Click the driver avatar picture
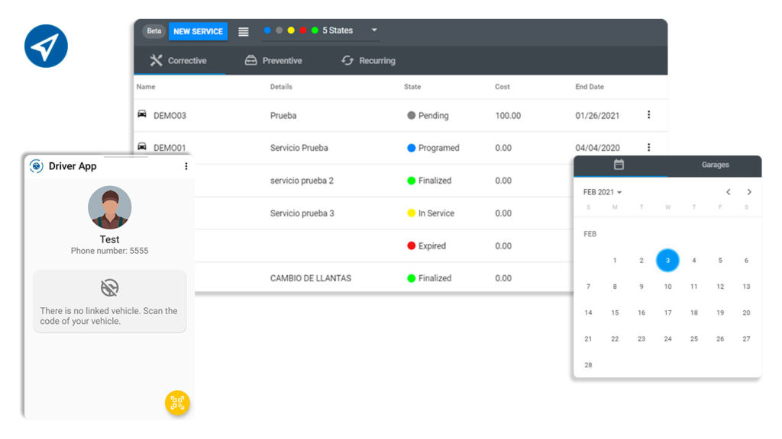This screenshot has height=439, width=782. 110,207
